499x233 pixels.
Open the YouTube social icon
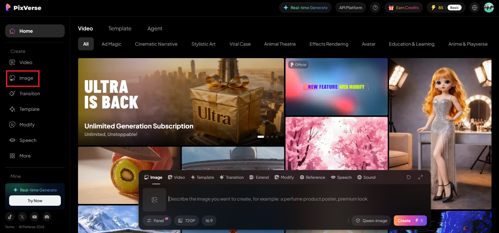tap(35, 217)
